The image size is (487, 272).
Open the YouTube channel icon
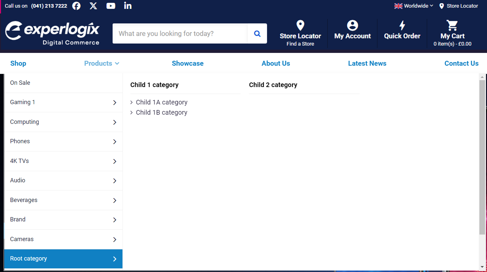click(x=111, y=6)
